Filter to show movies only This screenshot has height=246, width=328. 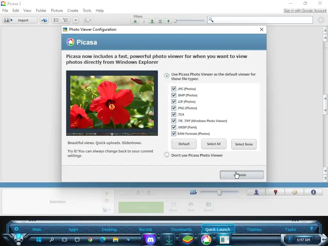point(160,21)
